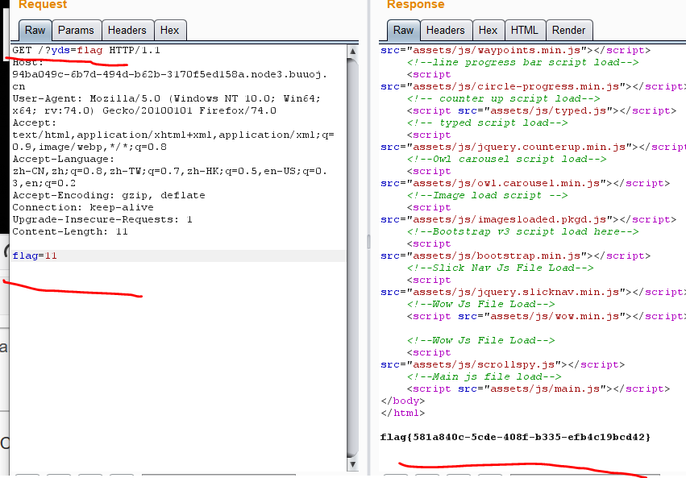Click the request pane vertical scrollbar track
This screenshot has width=686, height=478.
[352, 258]
